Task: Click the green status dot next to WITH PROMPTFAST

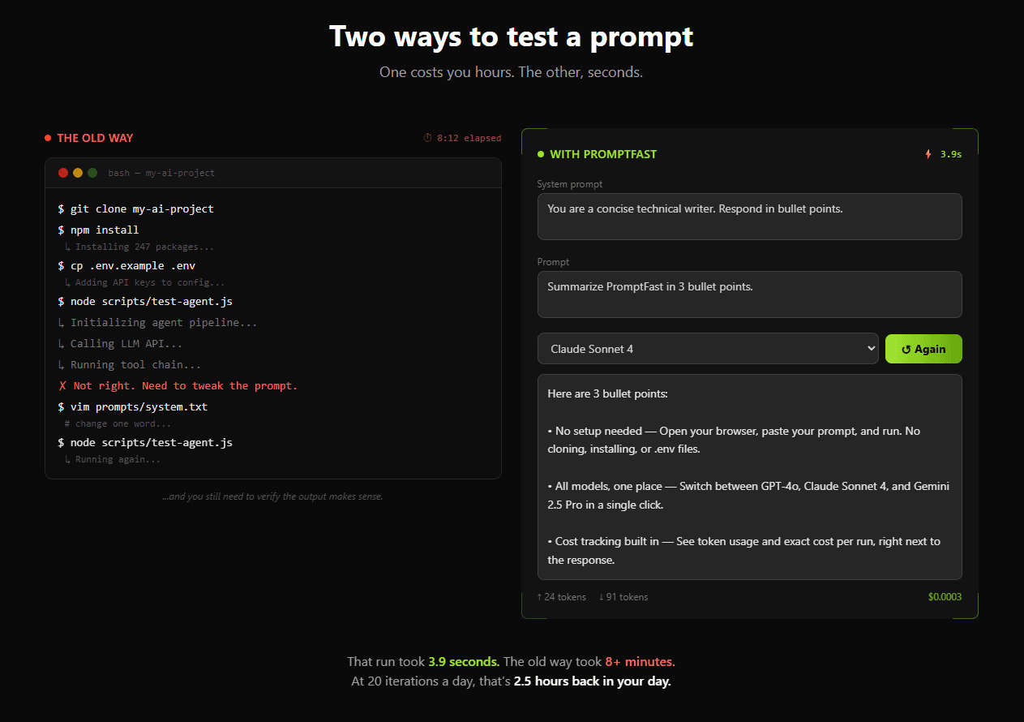Action: (x=540, y=153)
